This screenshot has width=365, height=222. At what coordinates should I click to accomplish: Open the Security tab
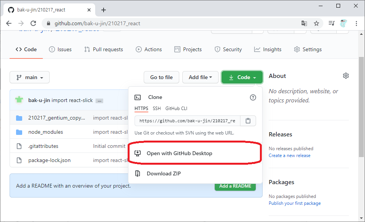(x=228, y=49)
